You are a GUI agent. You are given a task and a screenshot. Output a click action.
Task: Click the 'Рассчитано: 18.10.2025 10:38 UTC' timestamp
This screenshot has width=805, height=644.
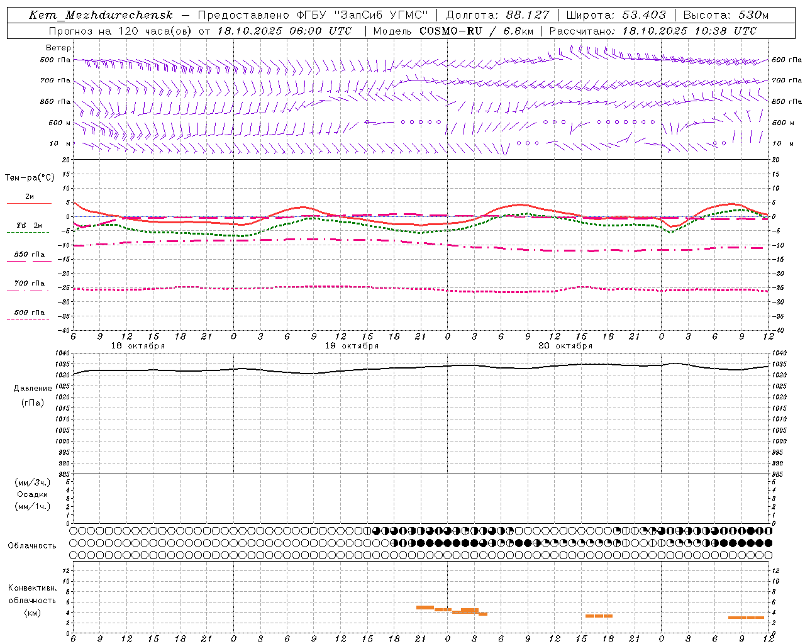pos(653,31)
